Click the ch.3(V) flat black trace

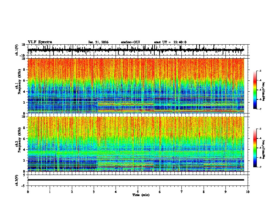136,180
